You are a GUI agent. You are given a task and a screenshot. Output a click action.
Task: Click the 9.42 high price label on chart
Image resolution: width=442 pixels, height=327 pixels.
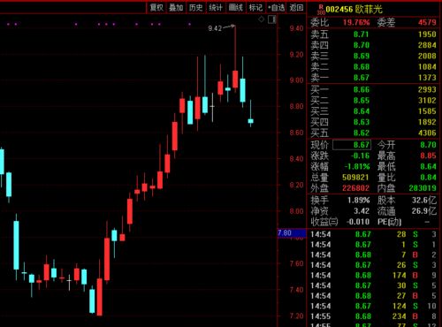pyautogui.click(x=215, y=28)
